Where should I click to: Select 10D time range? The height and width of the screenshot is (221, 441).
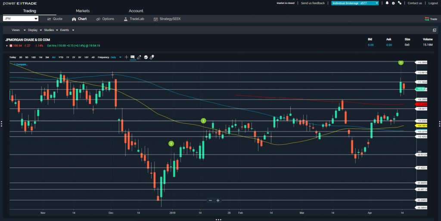coord(34,57)
